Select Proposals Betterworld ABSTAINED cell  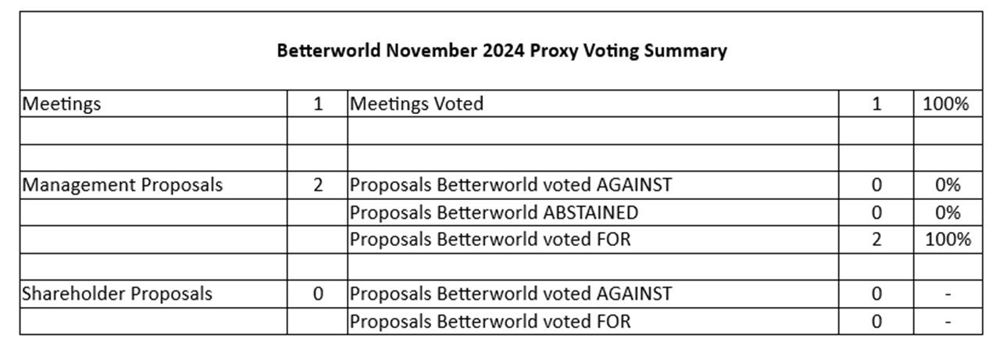594,212
